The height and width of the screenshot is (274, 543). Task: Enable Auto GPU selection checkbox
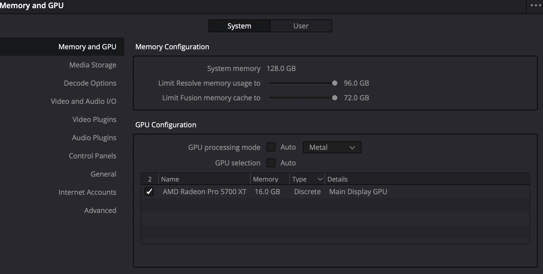point(271,163)
